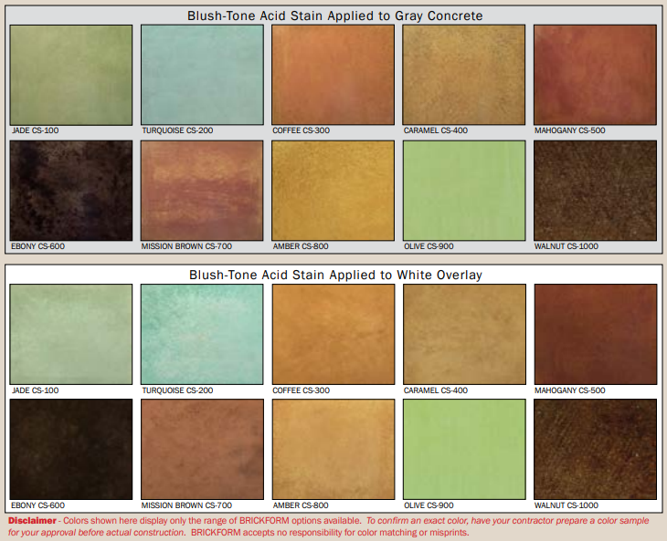
Task: Click the 'AMBER CS-800' label under White Overlay
Action: pyautogui.click(x=301, y=505)
